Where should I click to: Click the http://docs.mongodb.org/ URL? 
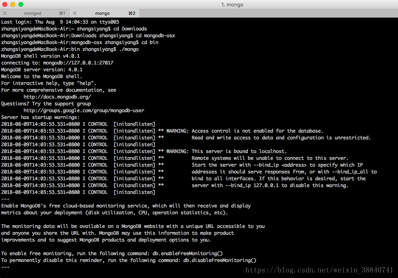(57, 97)
